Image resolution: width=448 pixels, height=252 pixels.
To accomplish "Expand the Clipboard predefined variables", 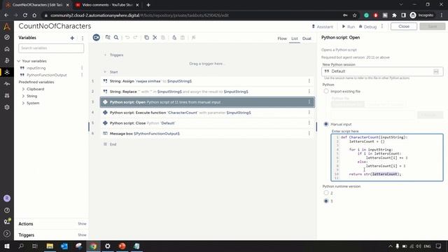I will 23,89.
